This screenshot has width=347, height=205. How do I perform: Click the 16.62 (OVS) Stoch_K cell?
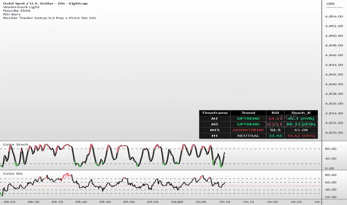pos(301,136)
